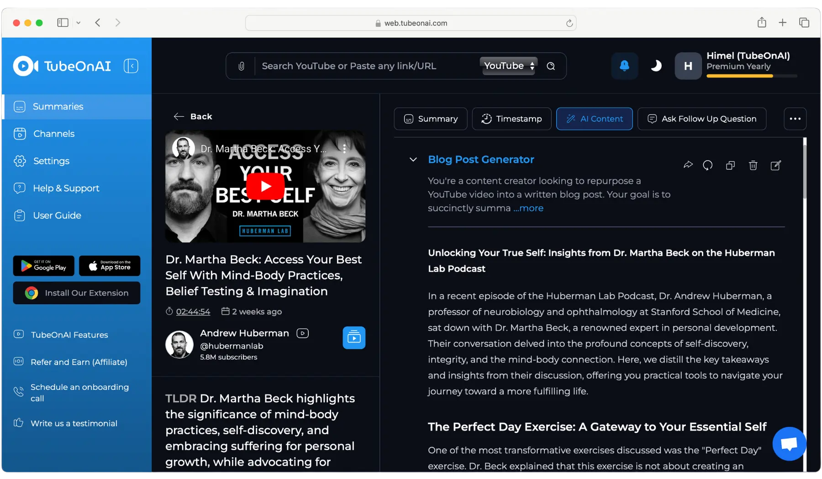The height and width of the screenshot is (479, 822).
Task: Collapse Blog Post Generator section
Action: (413, 160)
